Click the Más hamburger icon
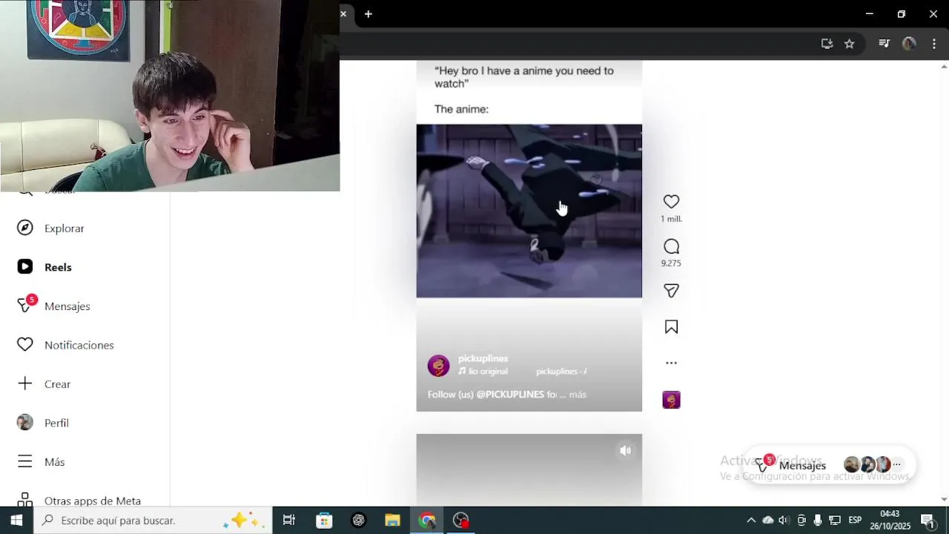This screenshot has height=534, width=949. (x=25, y=461)
